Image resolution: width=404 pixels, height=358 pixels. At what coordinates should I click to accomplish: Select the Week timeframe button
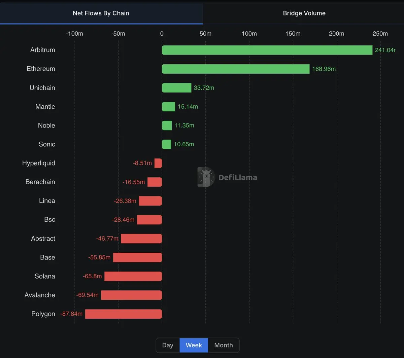point(194,345)
